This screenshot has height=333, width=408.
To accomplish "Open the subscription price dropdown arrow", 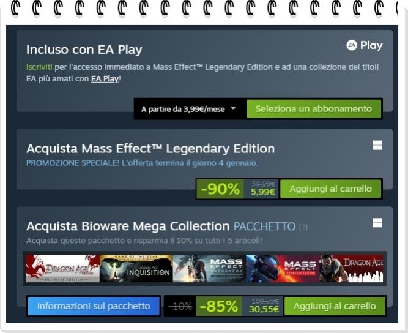I will tap(234, 108).
